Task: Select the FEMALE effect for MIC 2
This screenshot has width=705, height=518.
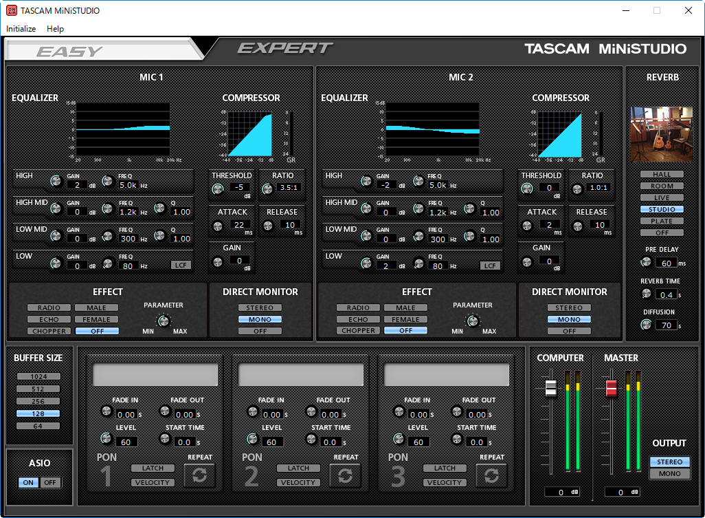Action: 405,319
